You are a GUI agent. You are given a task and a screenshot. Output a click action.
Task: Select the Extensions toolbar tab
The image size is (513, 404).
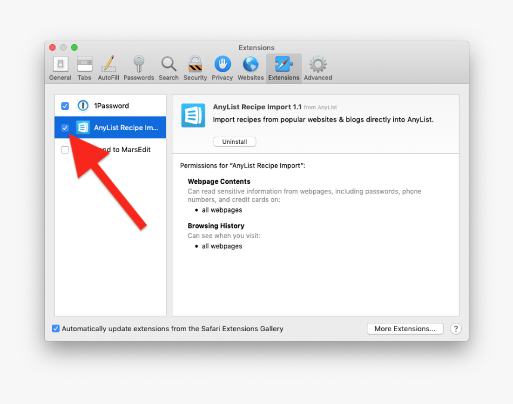(x=283, y=68)
